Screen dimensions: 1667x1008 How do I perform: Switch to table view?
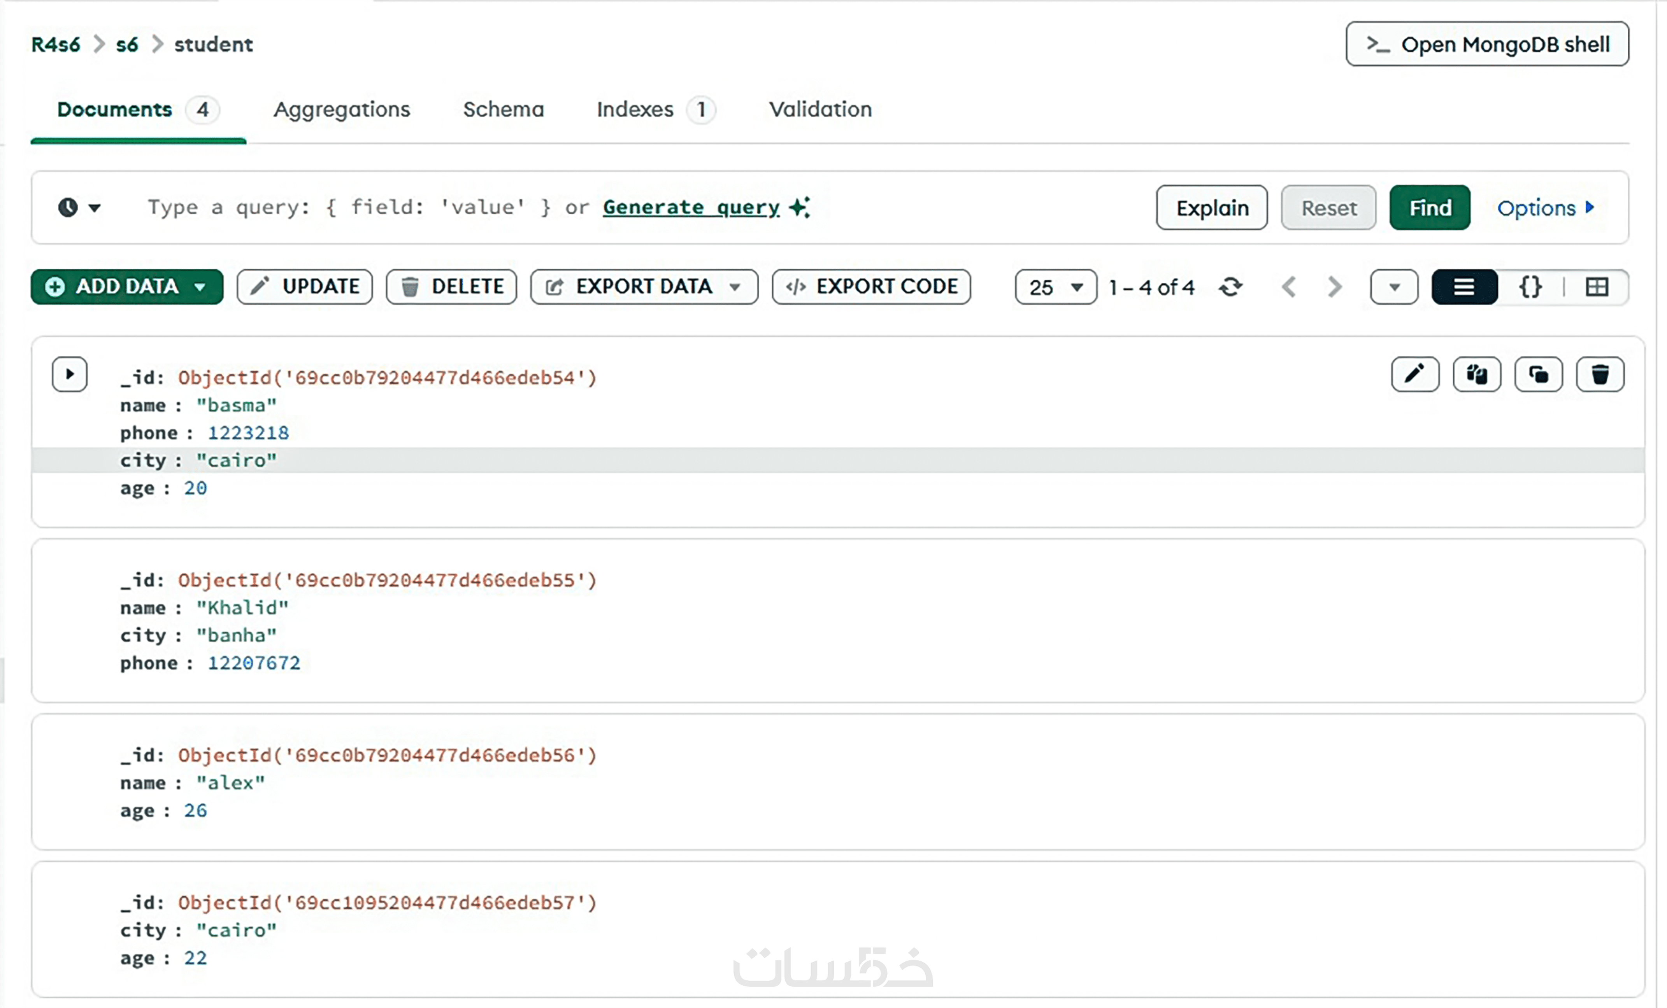click(x=1597, y=287)
